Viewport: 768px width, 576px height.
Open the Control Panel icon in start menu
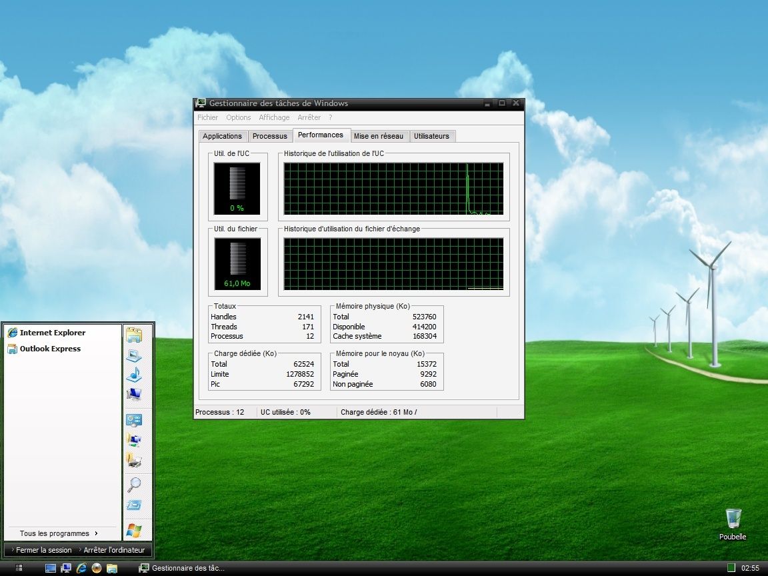click(134, 420)
